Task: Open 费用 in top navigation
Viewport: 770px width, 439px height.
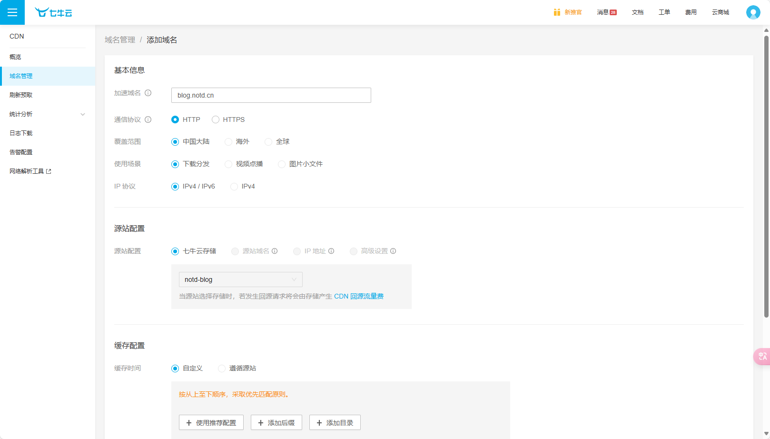Action: click(691, 12)
